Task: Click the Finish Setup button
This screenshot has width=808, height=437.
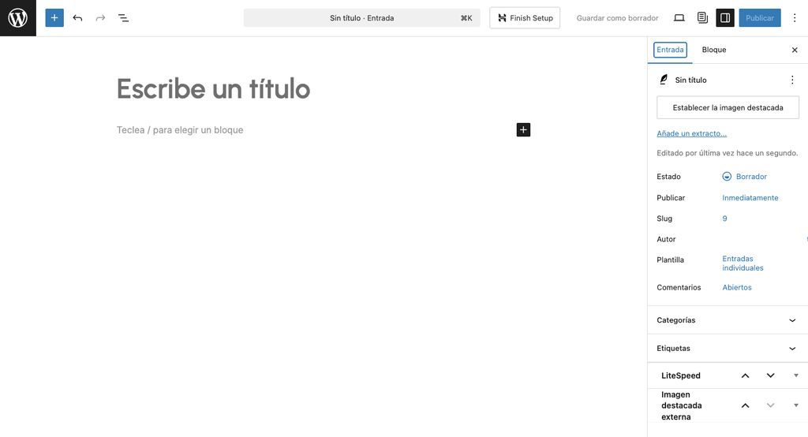Action: coord(525,18)
